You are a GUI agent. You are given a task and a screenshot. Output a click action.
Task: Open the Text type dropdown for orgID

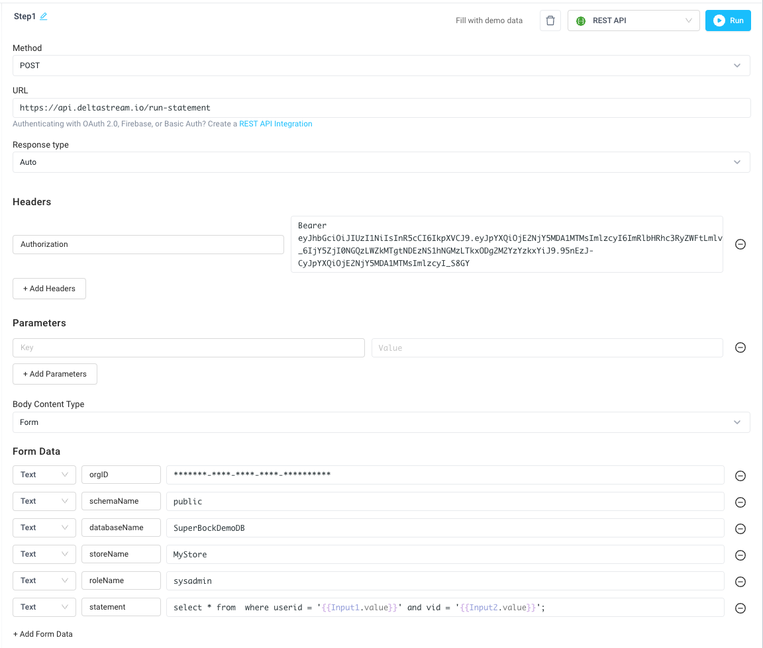click(44, 475)
